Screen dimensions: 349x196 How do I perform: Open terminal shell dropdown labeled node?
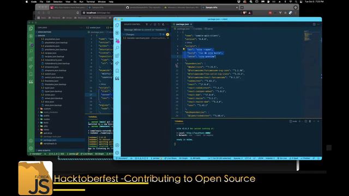[x=293, y=121]
